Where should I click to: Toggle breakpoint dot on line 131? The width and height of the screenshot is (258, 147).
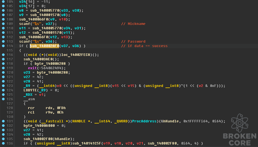(x=3, y=121)
